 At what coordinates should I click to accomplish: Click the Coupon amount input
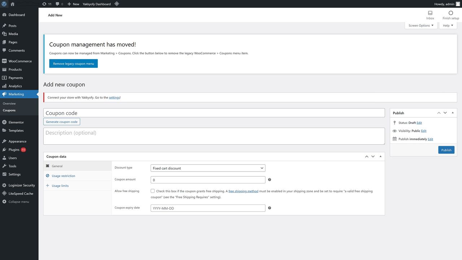click(208, 180)
